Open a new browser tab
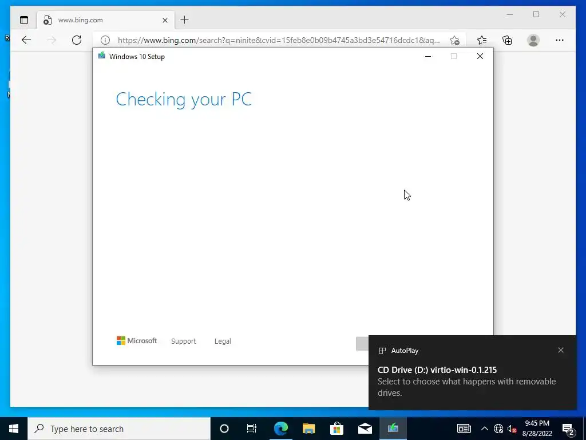Image resolution: width=586 pixels, height=440 pixels. [185, 20]
